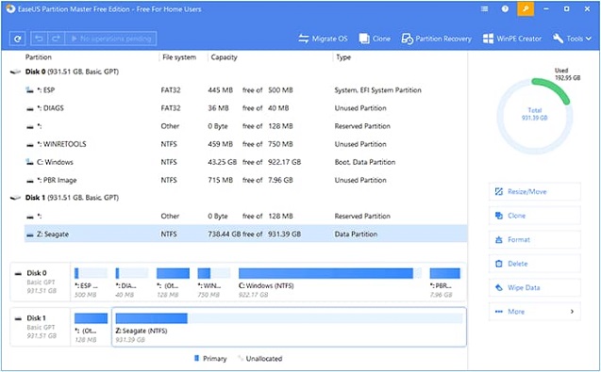Click the Partition column header
Screen dimensions: 601x372
point(39,57)
